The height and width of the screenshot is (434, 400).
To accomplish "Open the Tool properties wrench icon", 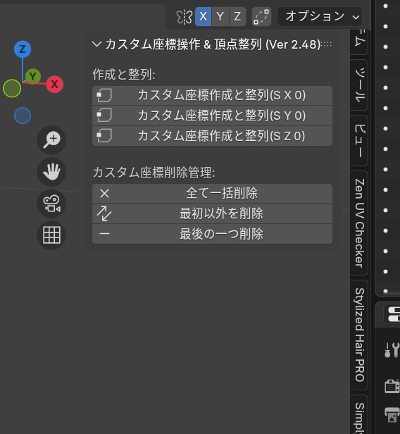I will [392, 350].
